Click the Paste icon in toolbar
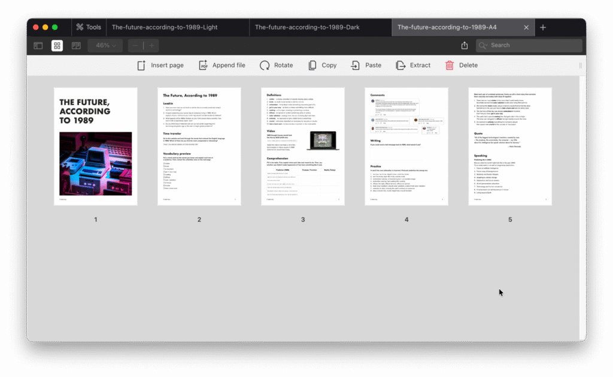Image resolution: width=613 pixels, height=377 pixels. click(x=356, y=65)
